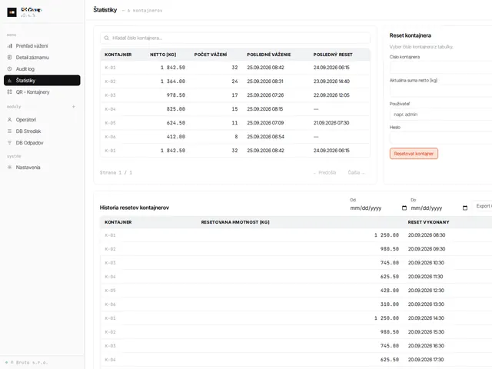Open the Do date calendar picker
The height and width of the screenshot is (369, 492).
465,208
